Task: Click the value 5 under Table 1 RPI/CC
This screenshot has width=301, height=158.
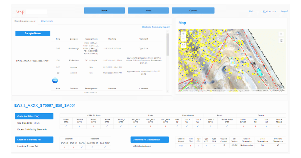Action: point(243,126)
